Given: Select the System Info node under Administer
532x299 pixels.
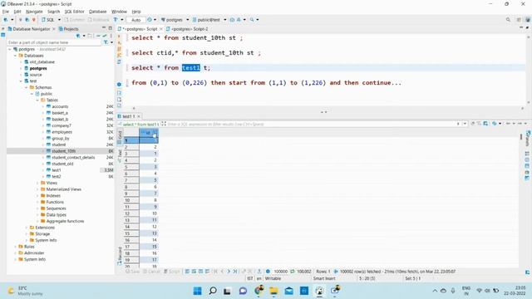Looking at the screenshot, I should click(x=35, y=259).
